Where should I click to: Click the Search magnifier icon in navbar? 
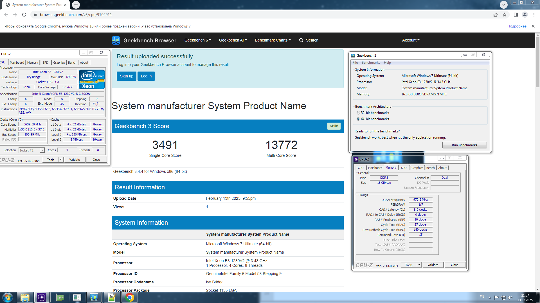301,40
